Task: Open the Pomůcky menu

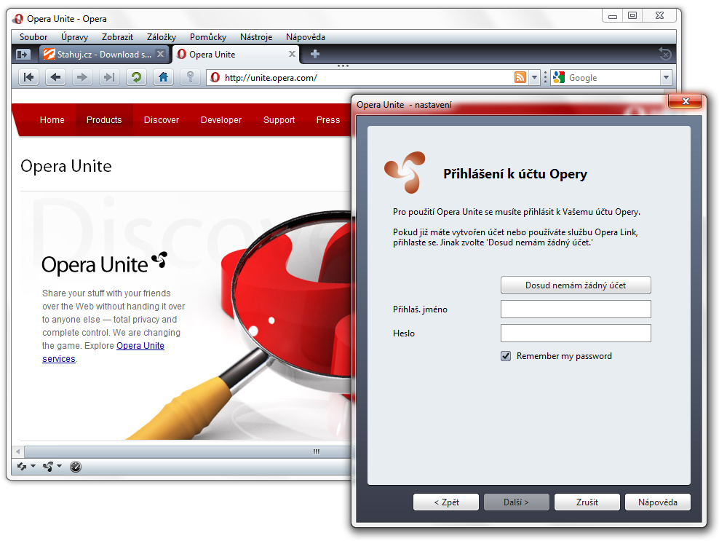Action: [x=208, y=37]
